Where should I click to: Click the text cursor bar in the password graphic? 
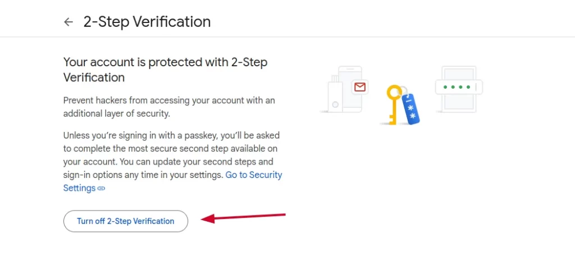476,87
